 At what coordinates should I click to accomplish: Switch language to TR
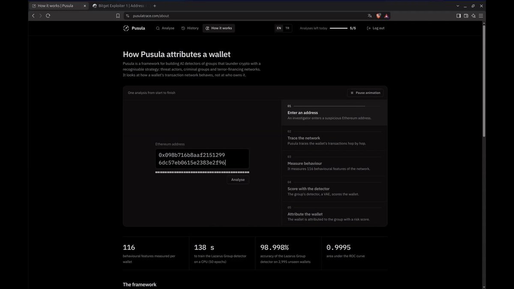287,28
